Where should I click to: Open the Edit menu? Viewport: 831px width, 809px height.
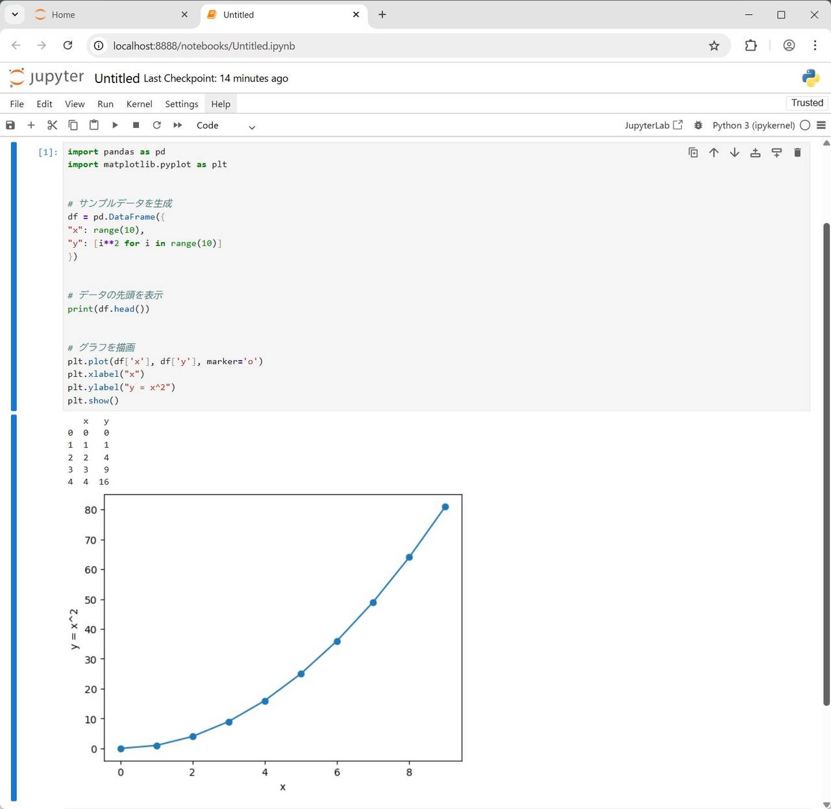pos(44,104)
